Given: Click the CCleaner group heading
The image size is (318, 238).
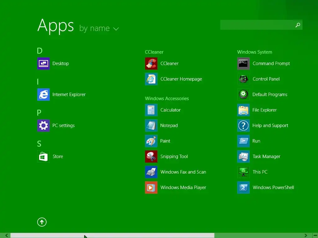Looking at the screenshot, I should pyautogui.click(x=154, y=52).
